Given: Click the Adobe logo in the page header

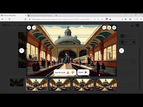Looking at the screenshot, I should click(4, 25).
